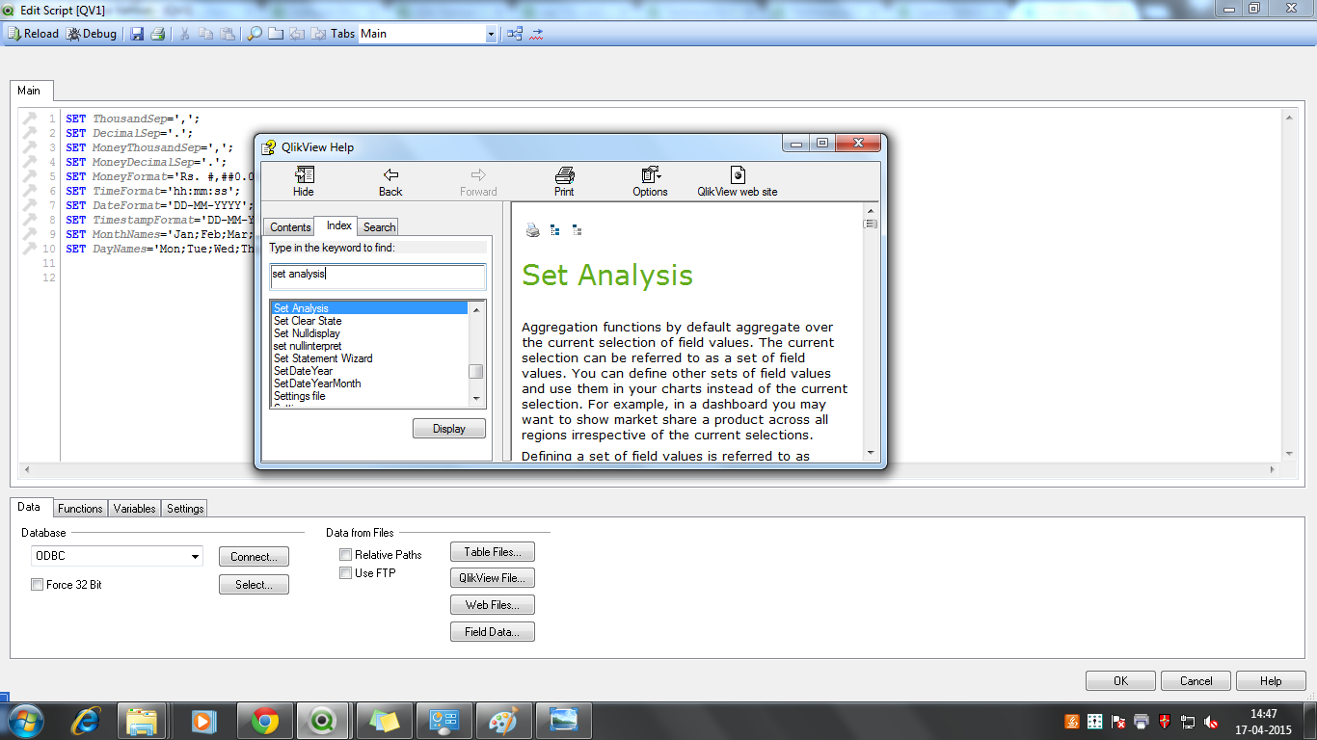
Task: Open the Search tab in Help
Action: 379,227
